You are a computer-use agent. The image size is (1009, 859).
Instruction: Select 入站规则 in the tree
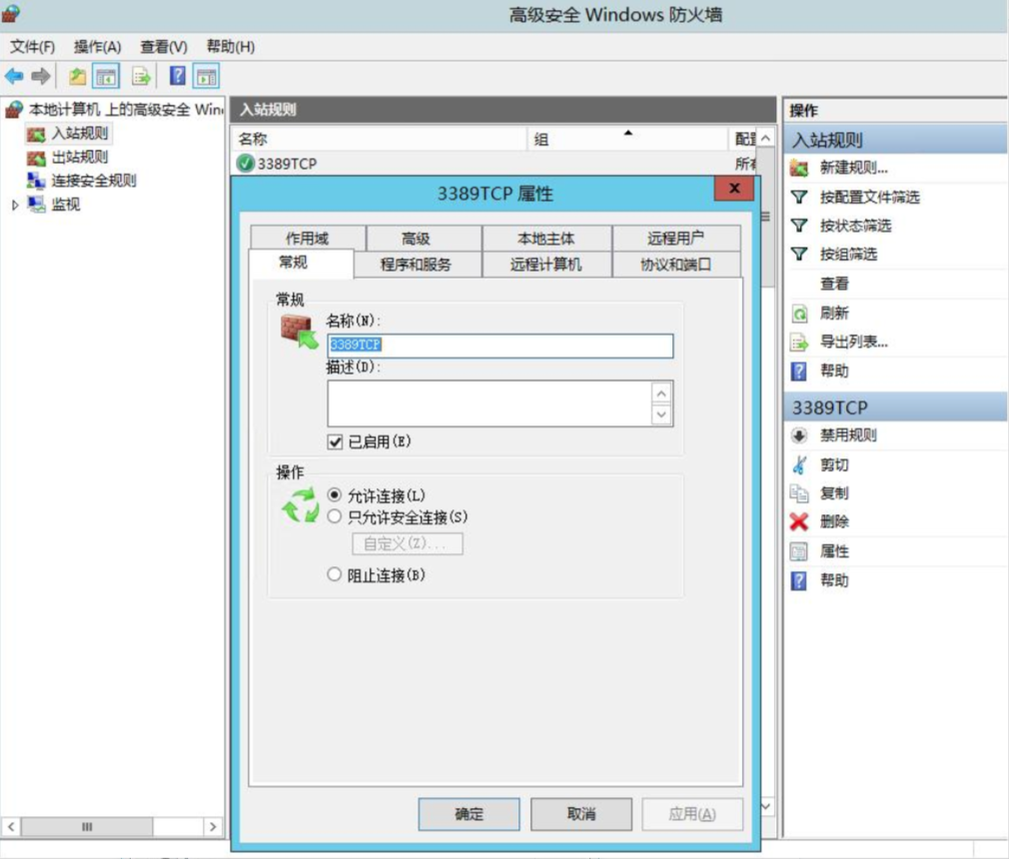click(x=80, y=133)
